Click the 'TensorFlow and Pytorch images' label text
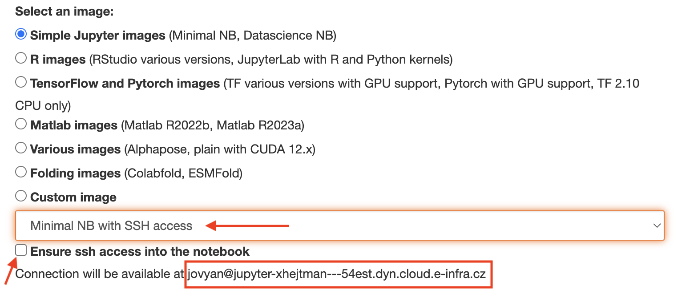 (x=125, y=83)
